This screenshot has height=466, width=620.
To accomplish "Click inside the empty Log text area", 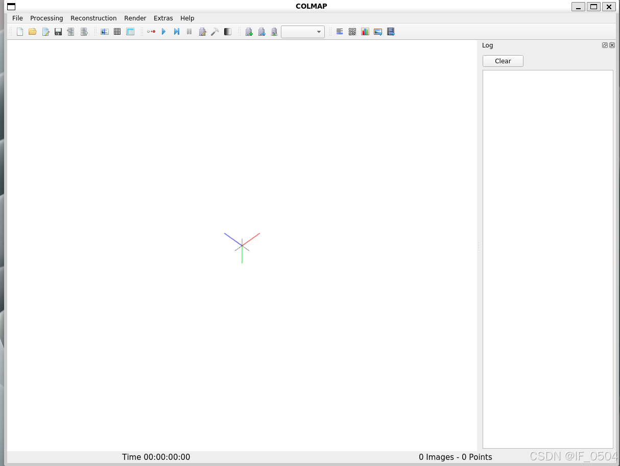I will [548, 259].
